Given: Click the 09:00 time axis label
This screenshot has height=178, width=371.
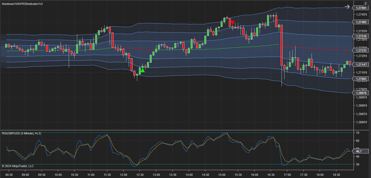Looking at the screenshot, I should 25,175.
